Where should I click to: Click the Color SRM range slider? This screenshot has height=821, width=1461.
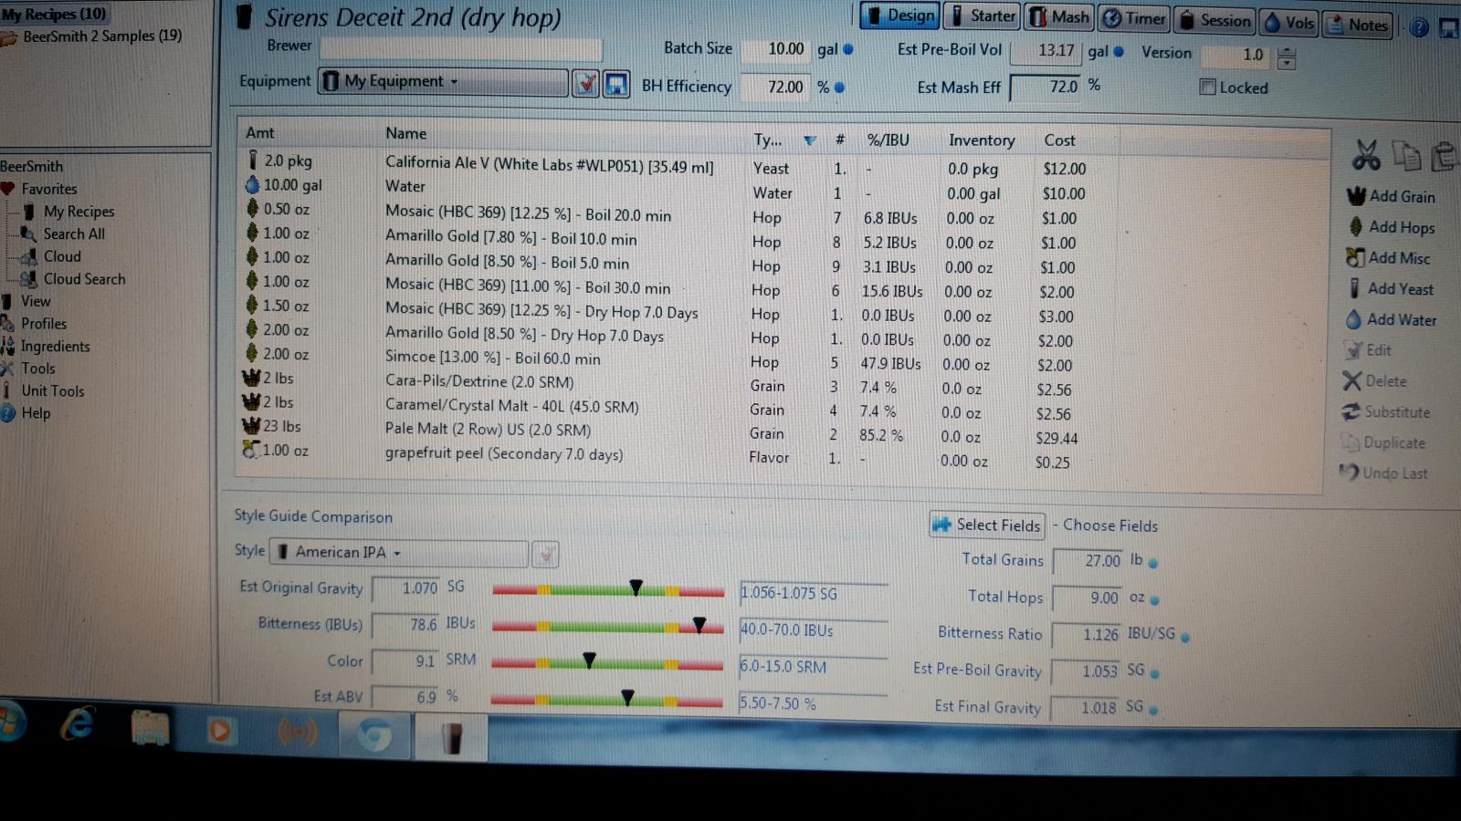click(608, 663)
